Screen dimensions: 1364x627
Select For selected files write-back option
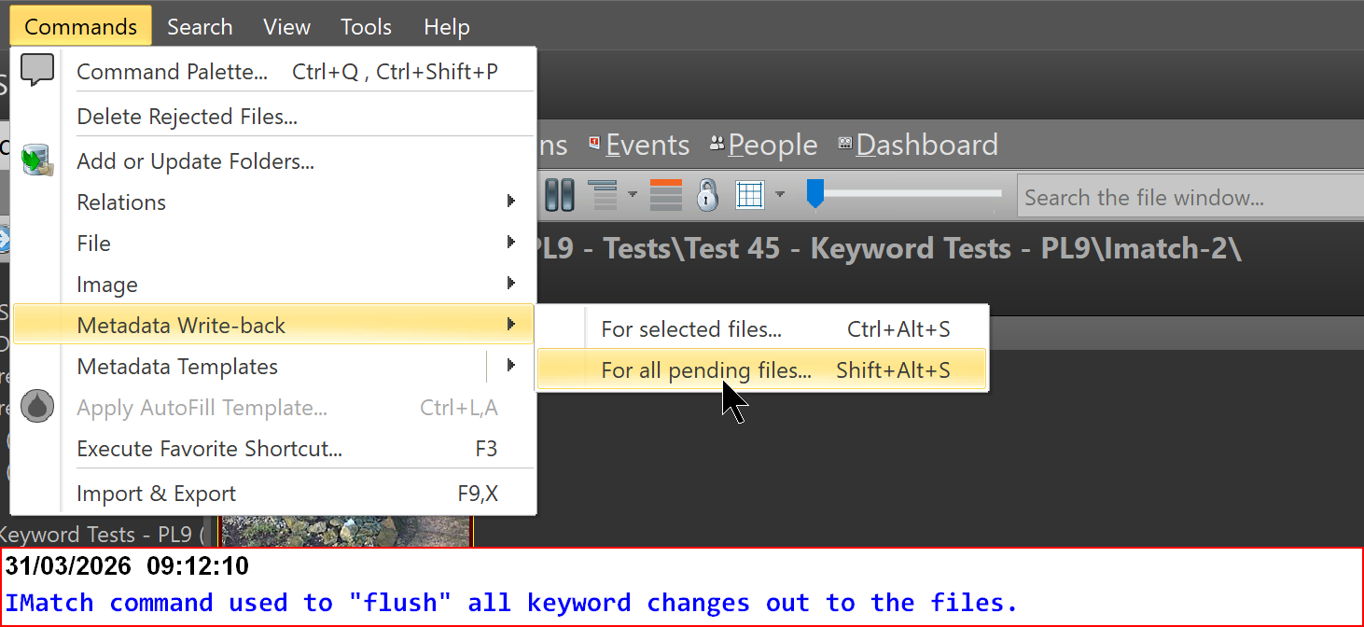click(690, 329)
